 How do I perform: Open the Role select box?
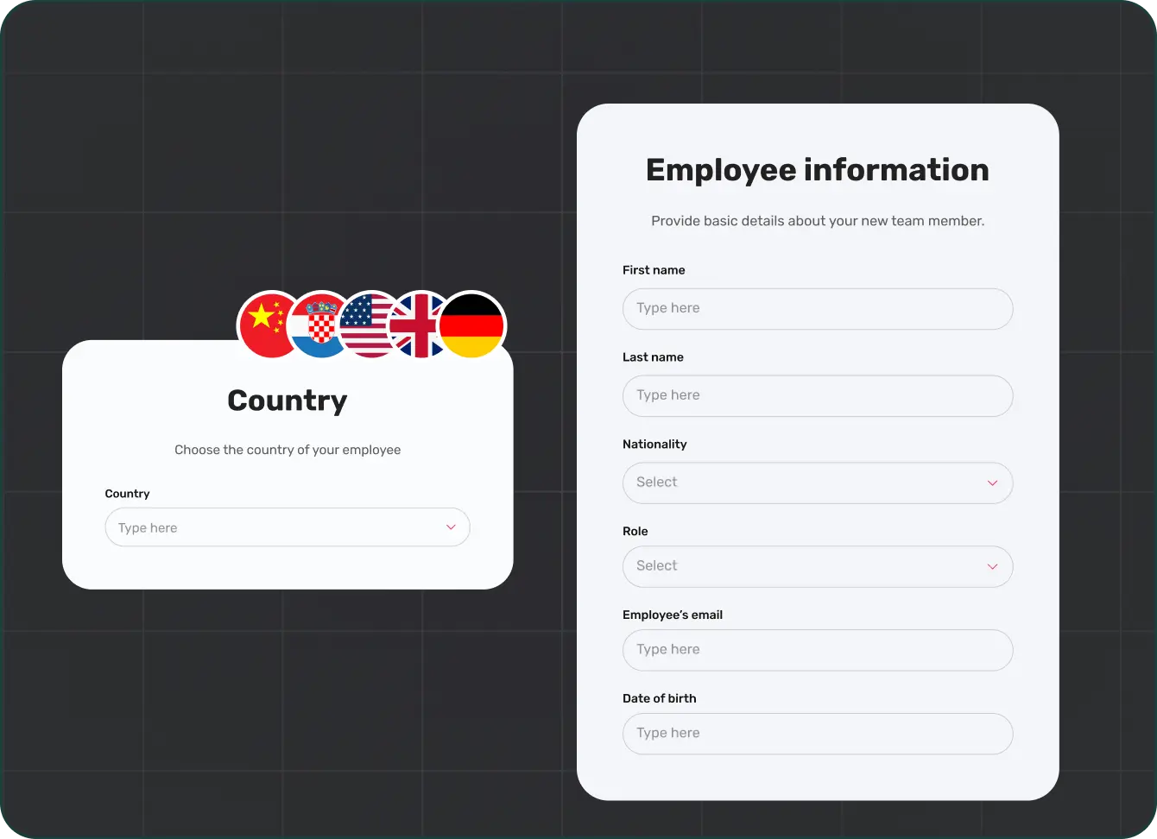click(x=803, y=567)
